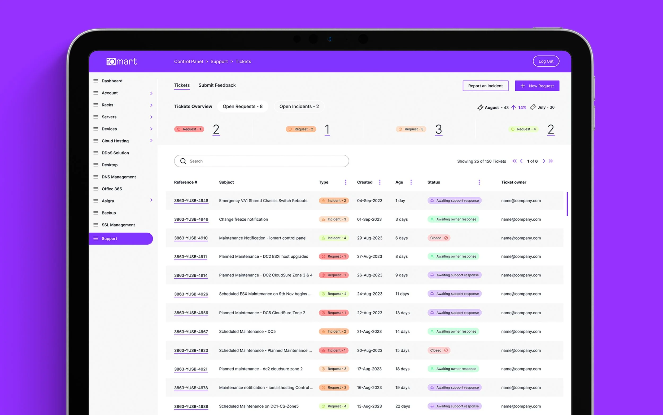Click the table vertical scrollbar thumb
Screen dimensions: 663x415
[567, 204]
